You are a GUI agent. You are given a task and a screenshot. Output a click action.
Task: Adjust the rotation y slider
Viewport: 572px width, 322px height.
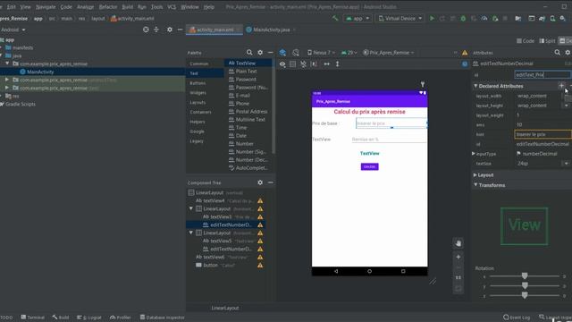(x=525, y=285)
